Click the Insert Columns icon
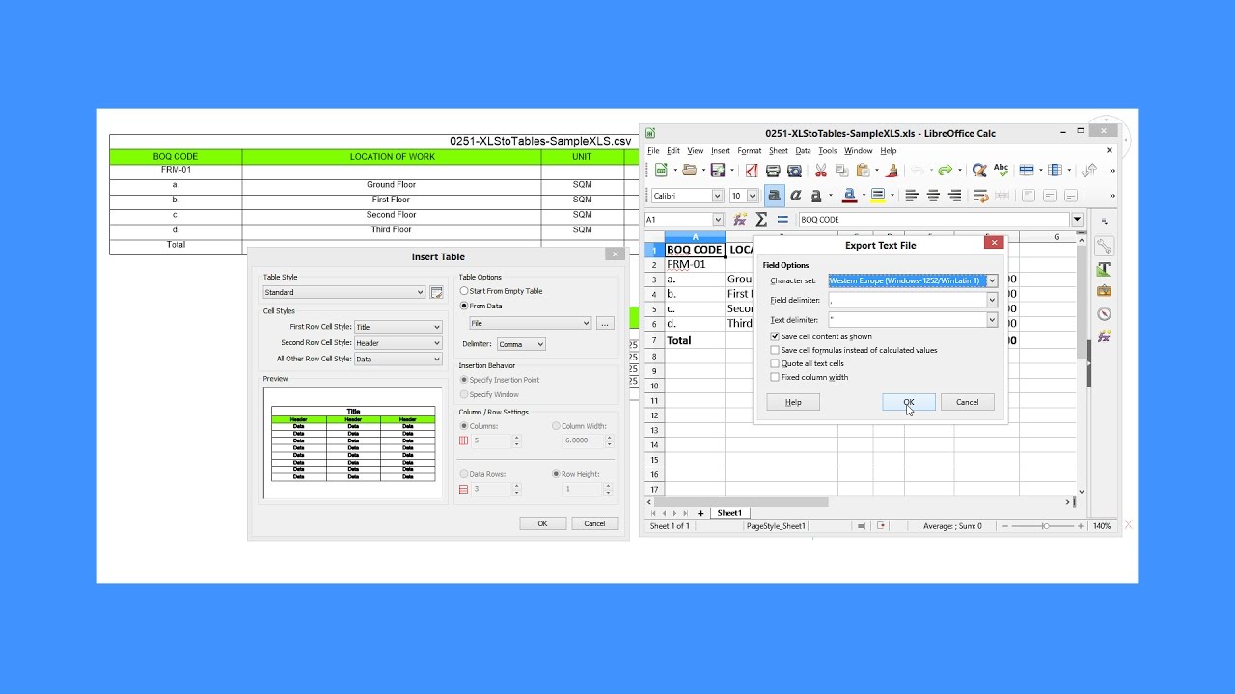This screenshot has height=694, width=1235. (1055, 171)
